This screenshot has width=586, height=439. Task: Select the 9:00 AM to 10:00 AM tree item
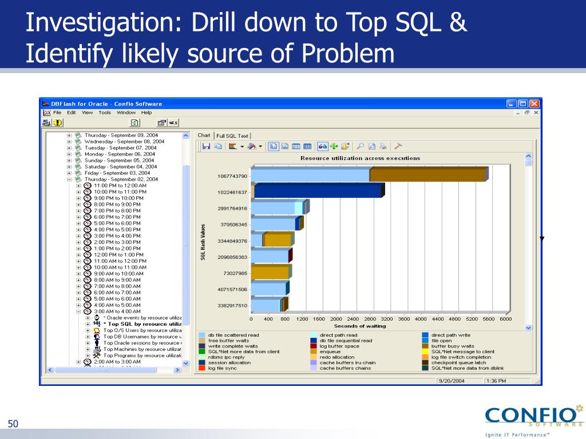[x=118, y=274]
